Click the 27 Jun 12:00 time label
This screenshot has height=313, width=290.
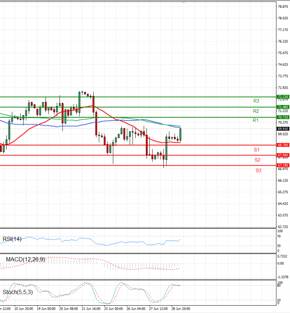click(x=159, y=309)
